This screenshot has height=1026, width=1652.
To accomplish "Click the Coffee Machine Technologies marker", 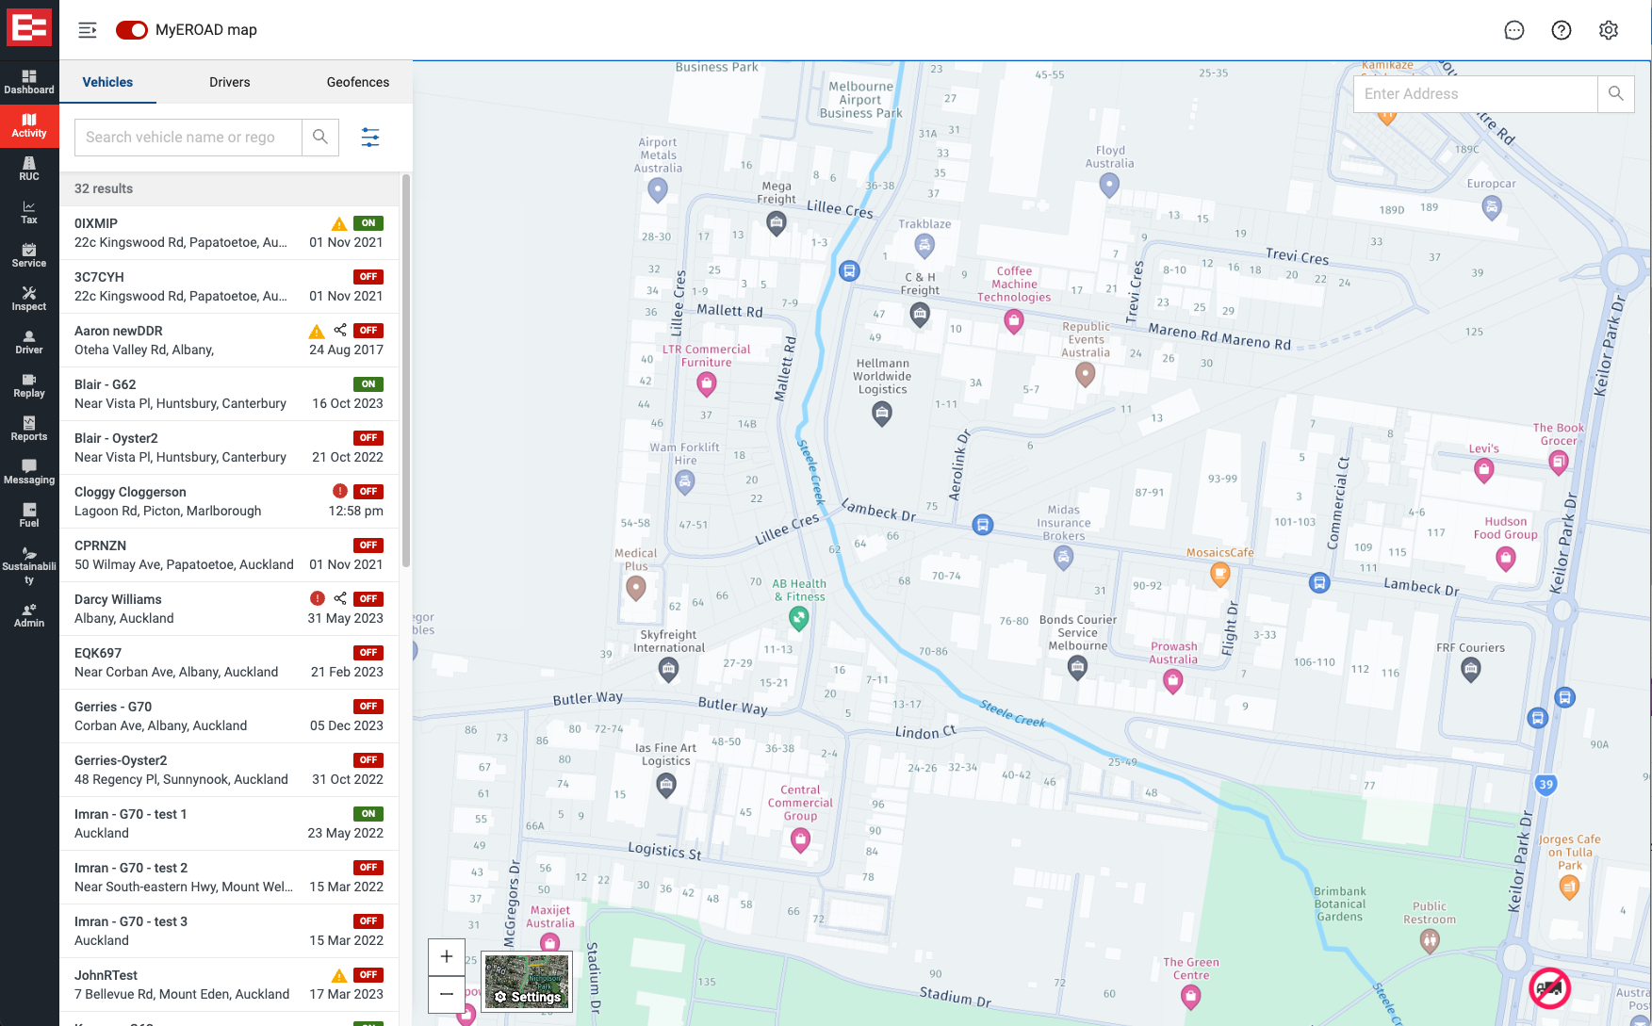I will click(x=1014, y=320).
